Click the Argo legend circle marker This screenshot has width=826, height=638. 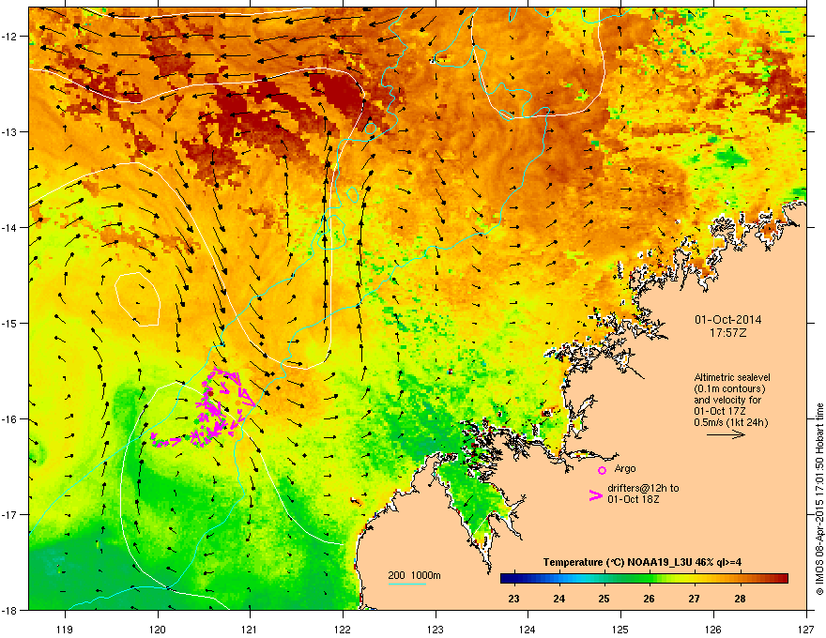602,470
